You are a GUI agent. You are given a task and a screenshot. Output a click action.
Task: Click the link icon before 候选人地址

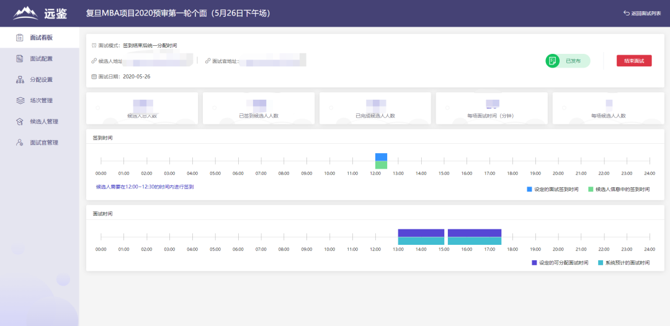(94, 61)
